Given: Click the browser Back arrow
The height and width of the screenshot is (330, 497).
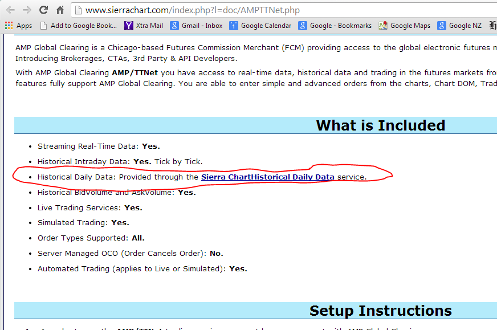Looking at the screenshot, I should (10, 10).
